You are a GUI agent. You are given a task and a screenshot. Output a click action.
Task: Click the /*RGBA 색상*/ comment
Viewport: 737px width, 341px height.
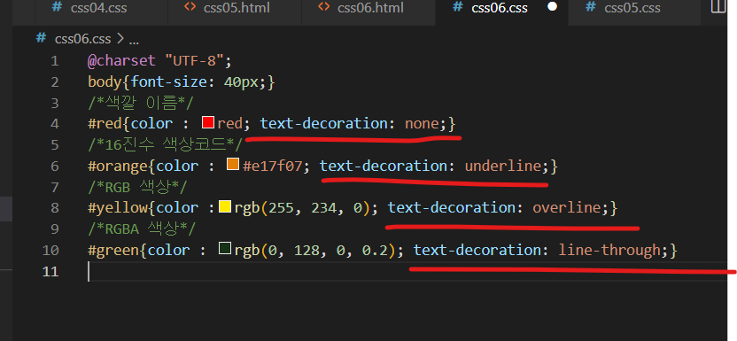(x=142, y=229)
